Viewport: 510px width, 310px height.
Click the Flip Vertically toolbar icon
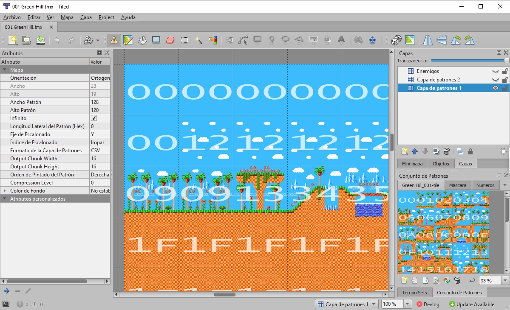click(x=442, y=40)
